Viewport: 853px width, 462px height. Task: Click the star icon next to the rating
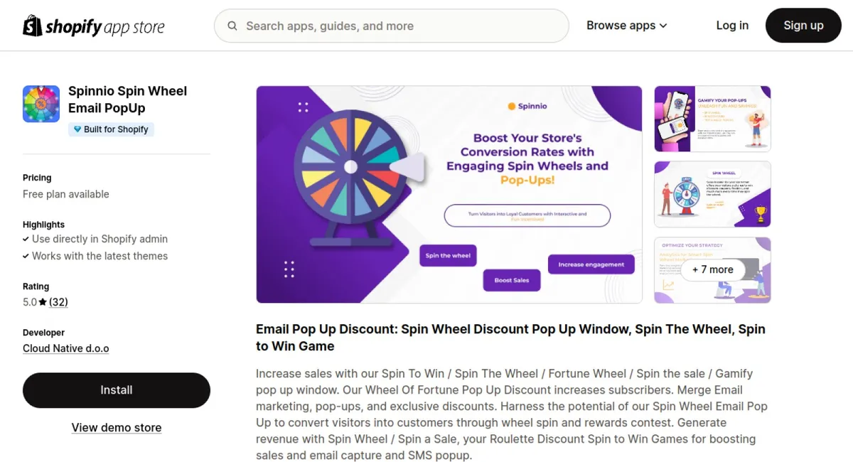[x=42, y=301]
